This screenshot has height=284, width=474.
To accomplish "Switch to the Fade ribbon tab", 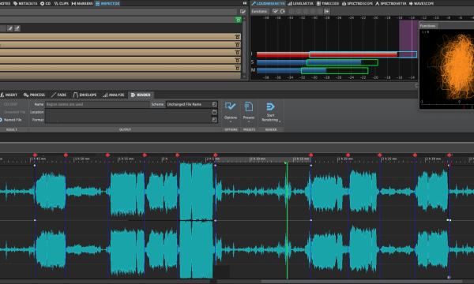I will (x=58, y=95).
